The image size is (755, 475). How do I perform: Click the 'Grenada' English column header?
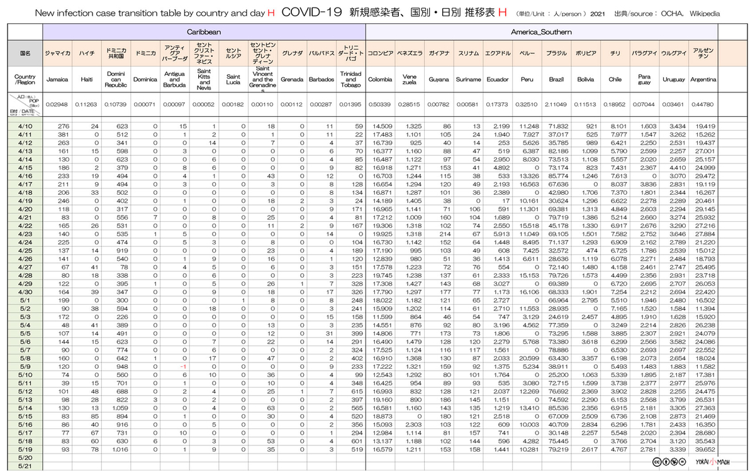pyautogui.click(x=292, y=80)
